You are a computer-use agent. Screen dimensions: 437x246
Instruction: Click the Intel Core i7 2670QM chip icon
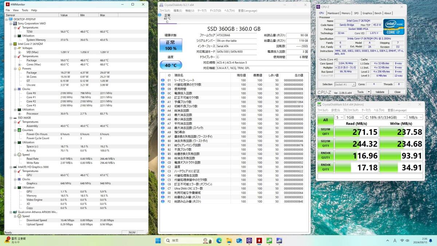tap(15, 44)
